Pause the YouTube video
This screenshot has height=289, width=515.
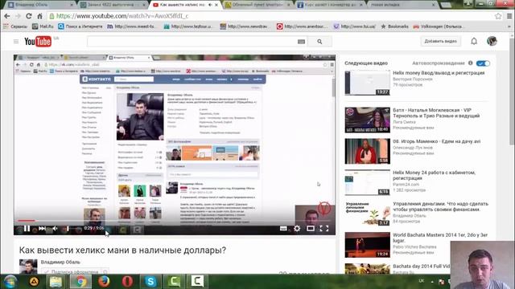click(27, 228)
